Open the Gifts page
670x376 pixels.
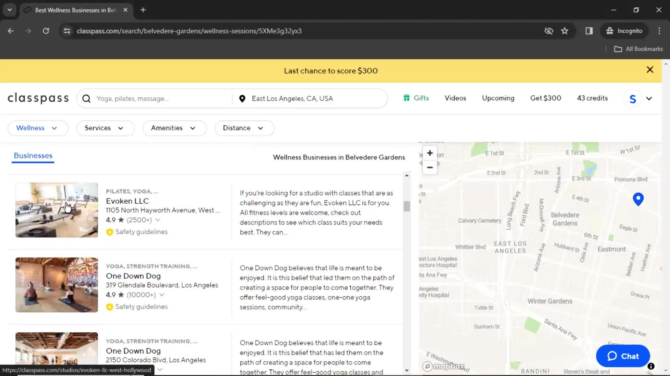pyautogui.click(x=416, y=98)
